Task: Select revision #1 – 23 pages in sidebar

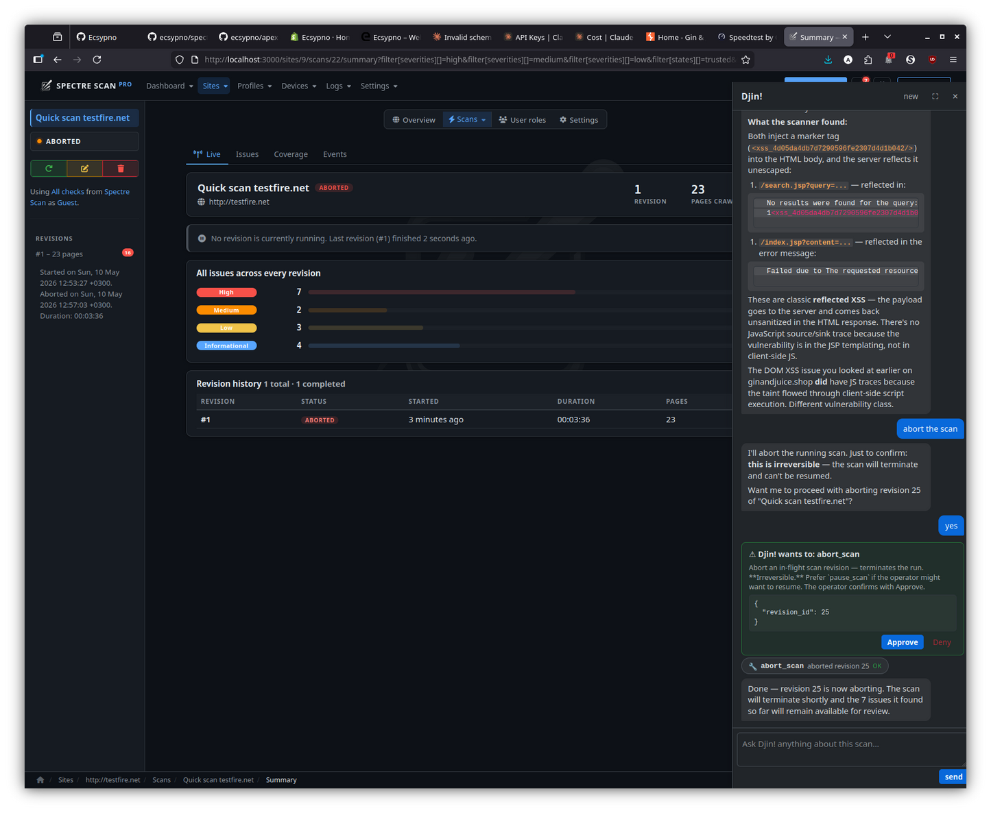Action: coord(84,254)
